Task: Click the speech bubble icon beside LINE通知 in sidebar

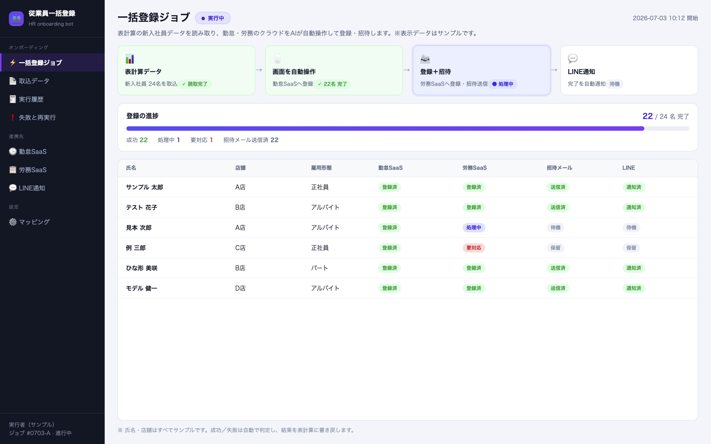Action: click(x=13, y=188)
